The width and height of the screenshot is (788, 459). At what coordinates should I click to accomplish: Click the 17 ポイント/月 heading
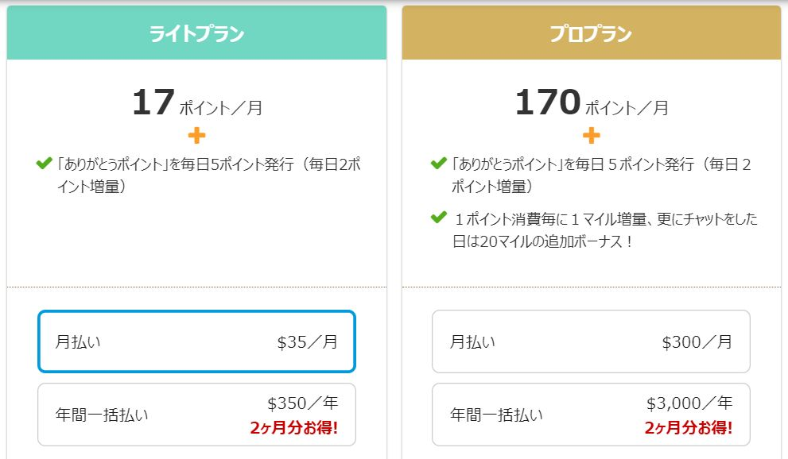(x=196, y=104)
